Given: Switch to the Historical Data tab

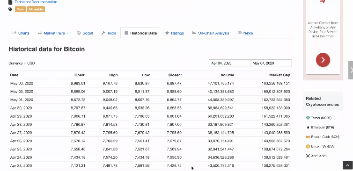Looking at the screenshot, I should [141, 33].
